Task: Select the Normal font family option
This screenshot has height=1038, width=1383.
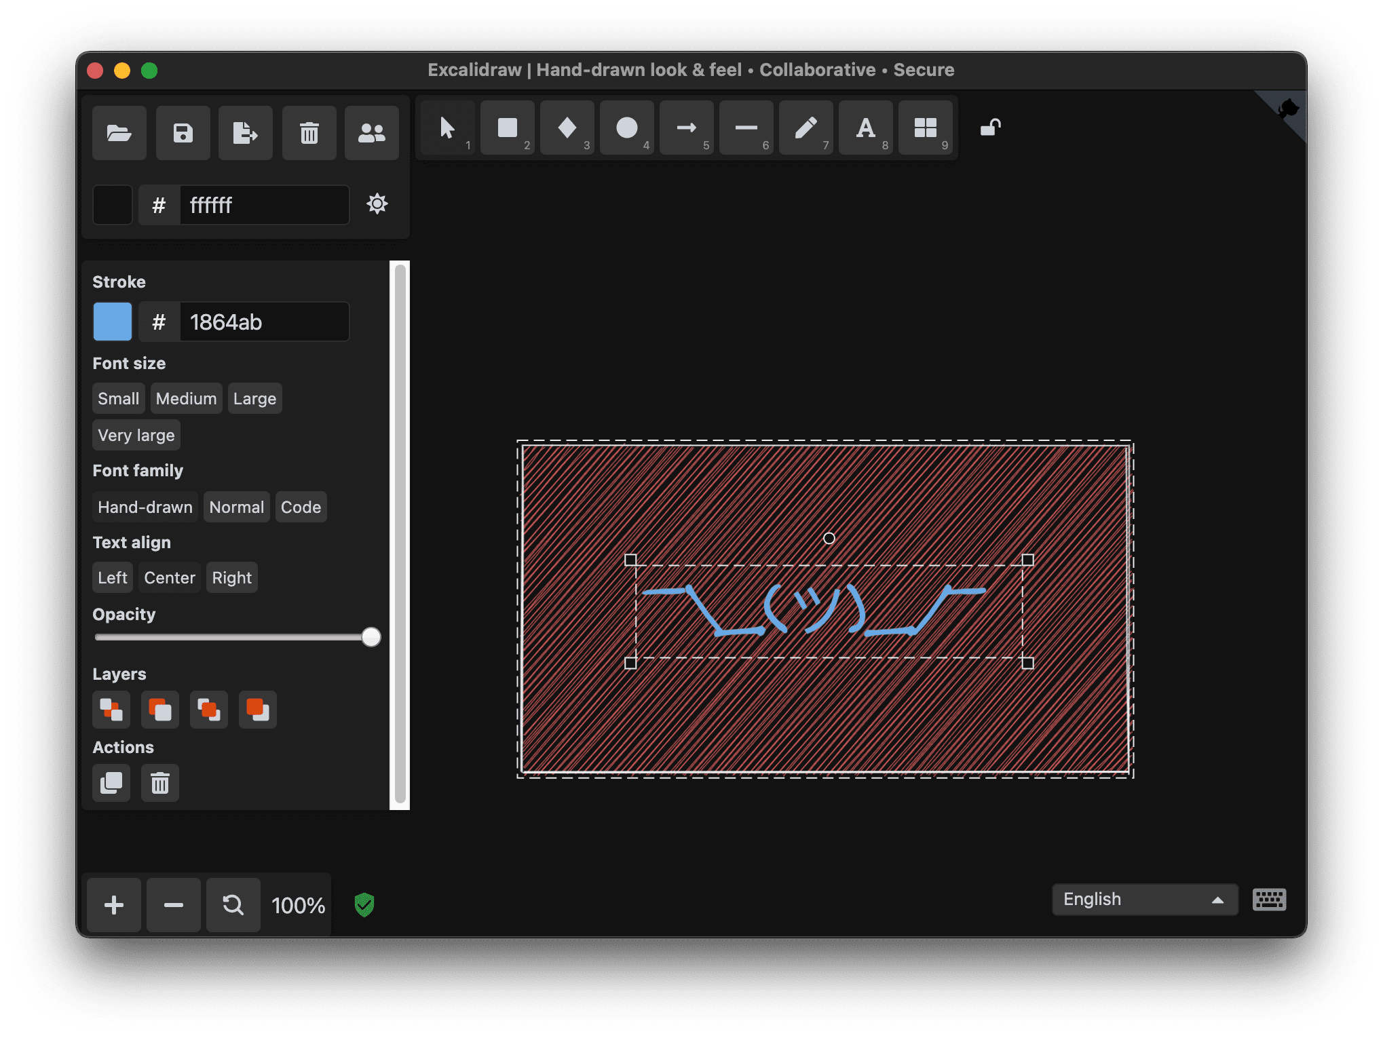Action: [235, 506]
